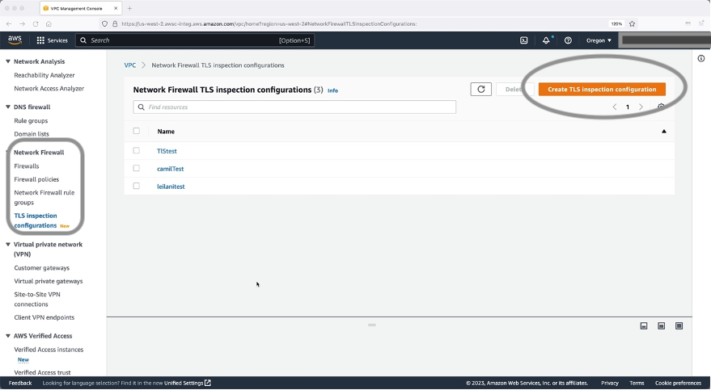Collapse the AWS Verified Access section

[8, 336]
